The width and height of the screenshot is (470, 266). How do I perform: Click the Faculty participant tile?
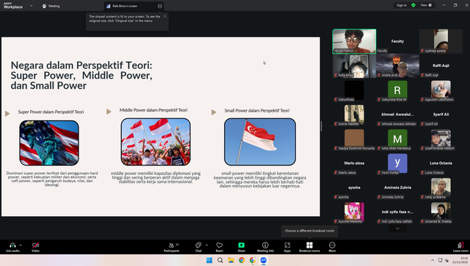click(x=397, y=41)
